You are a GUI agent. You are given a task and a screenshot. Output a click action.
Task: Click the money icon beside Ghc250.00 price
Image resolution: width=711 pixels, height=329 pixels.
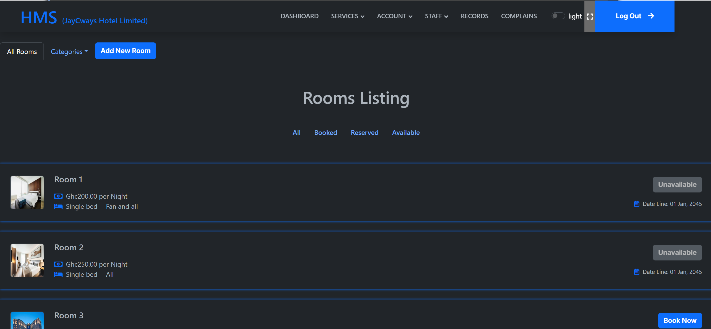pos(58,264)
